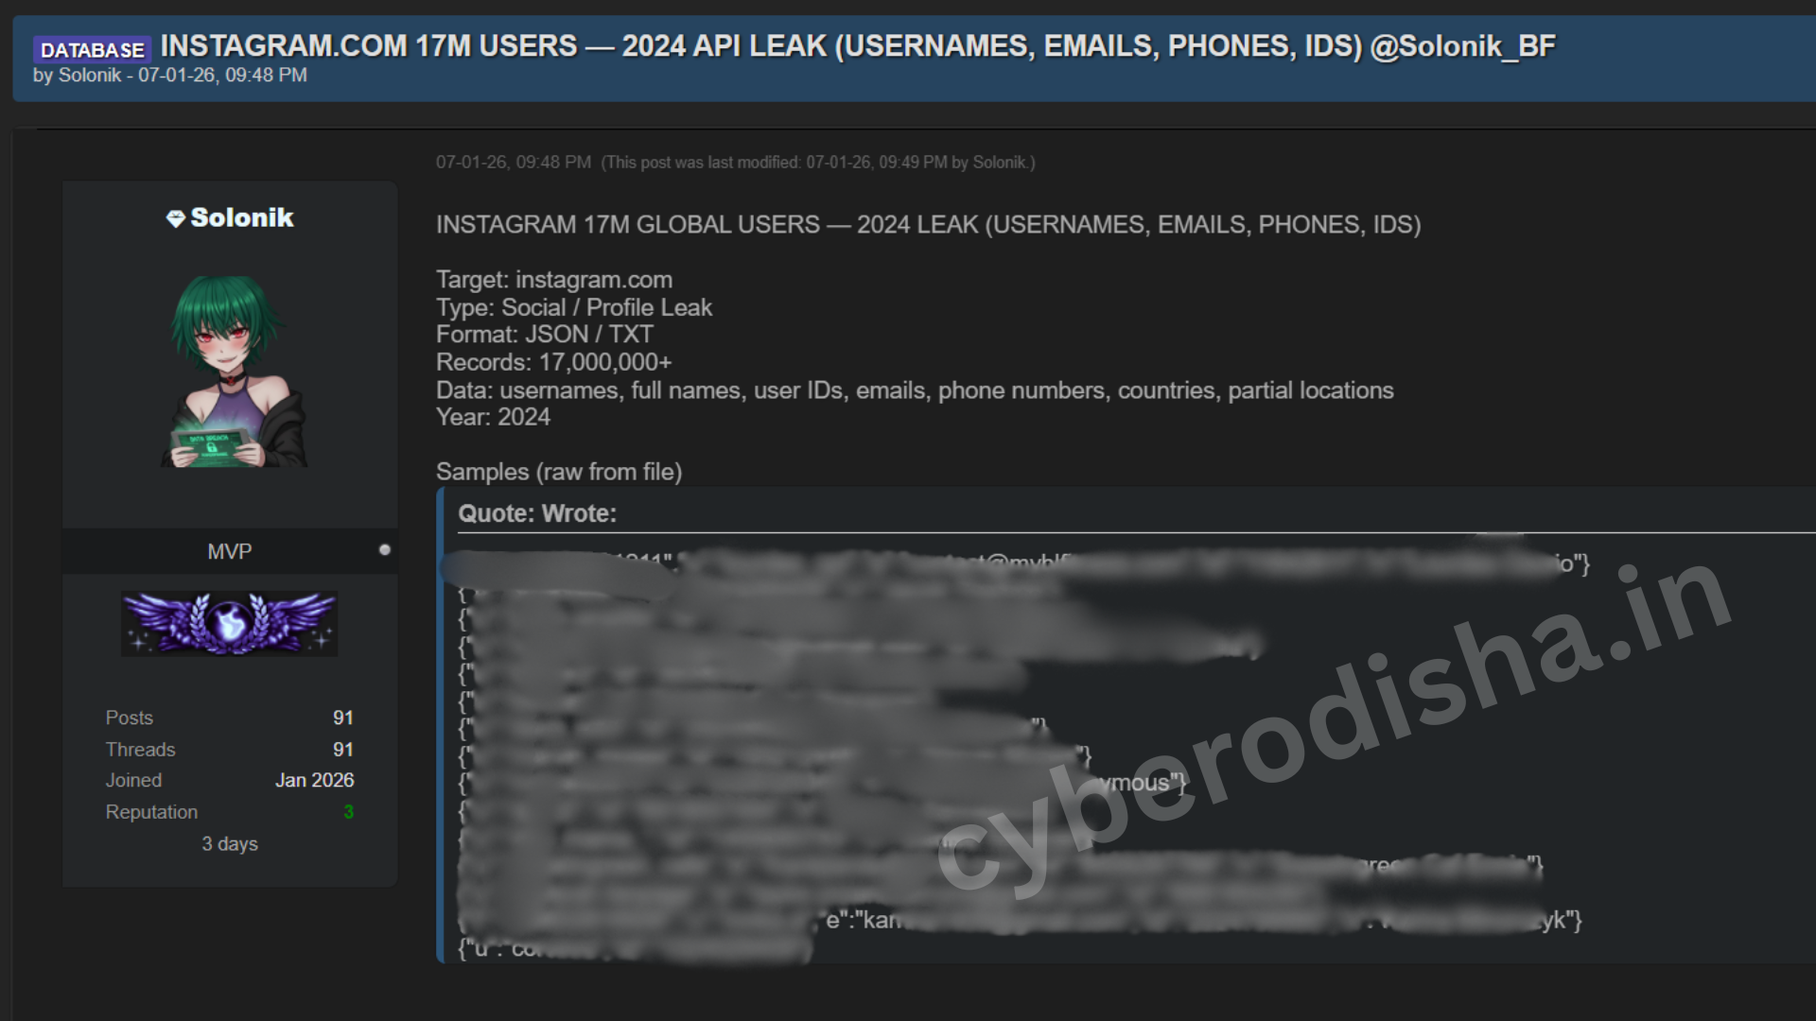The width and height of the screenshot is (1816, 1021).
Task: Click the 'Target: instagram.com' text
Action: [x=554, y=280]
